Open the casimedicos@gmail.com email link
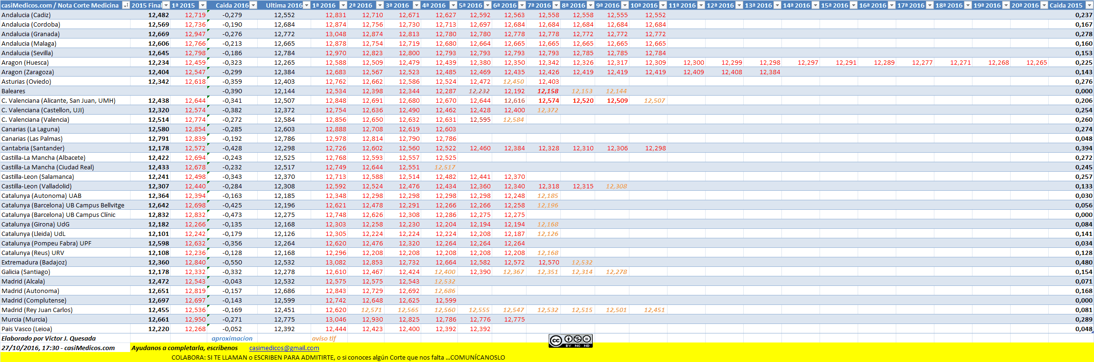 click(284, 348)
